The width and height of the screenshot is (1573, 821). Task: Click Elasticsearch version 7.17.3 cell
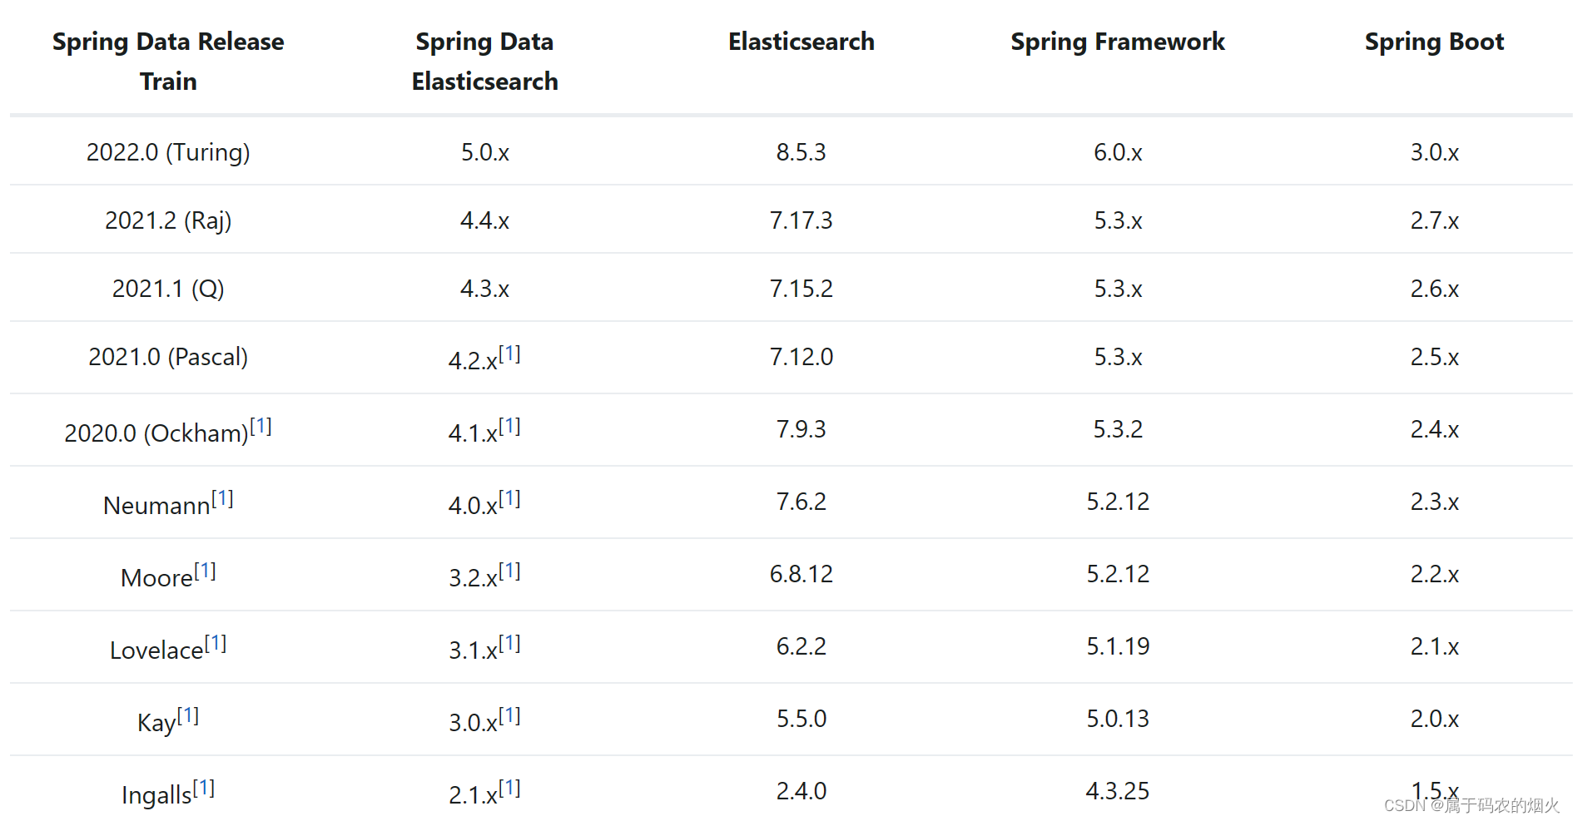click(801, 220)
